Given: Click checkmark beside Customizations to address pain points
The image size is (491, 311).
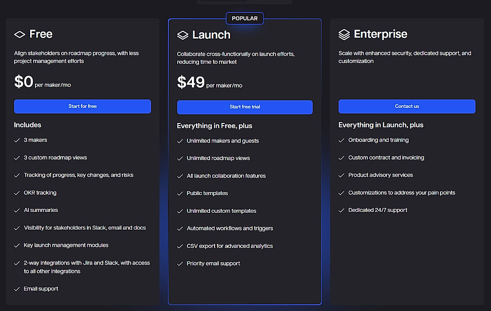Looking at the screenshot, I should [x=341, y=193].
